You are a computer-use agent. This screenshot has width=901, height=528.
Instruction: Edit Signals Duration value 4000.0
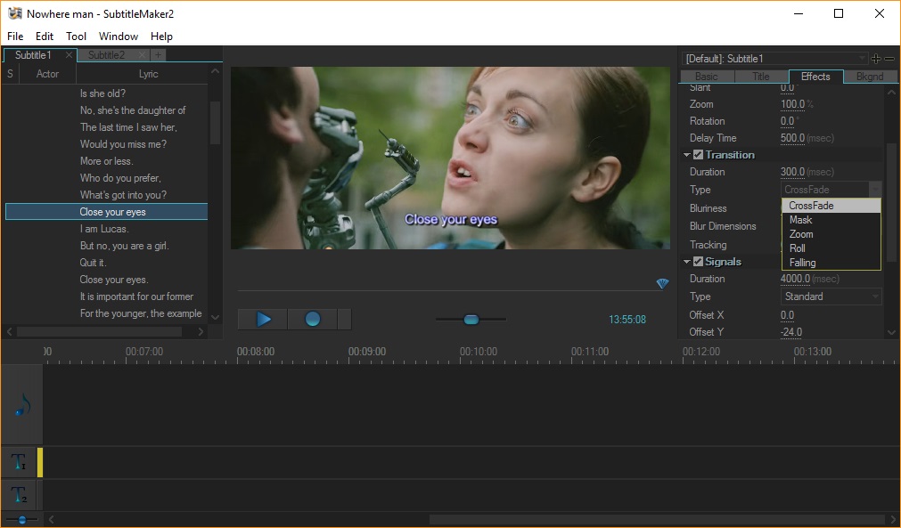795,279
